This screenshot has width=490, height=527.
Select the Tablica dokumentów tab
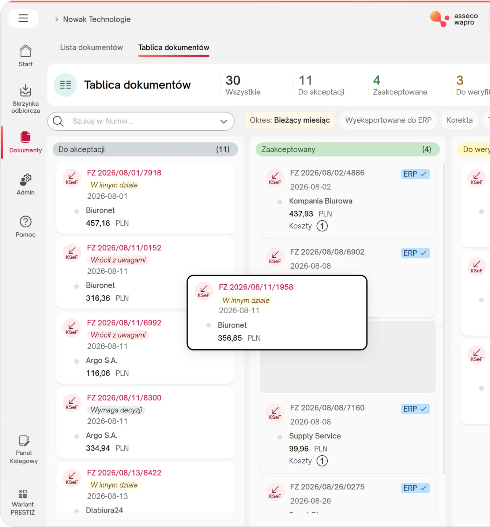click(x=174, y=48)
